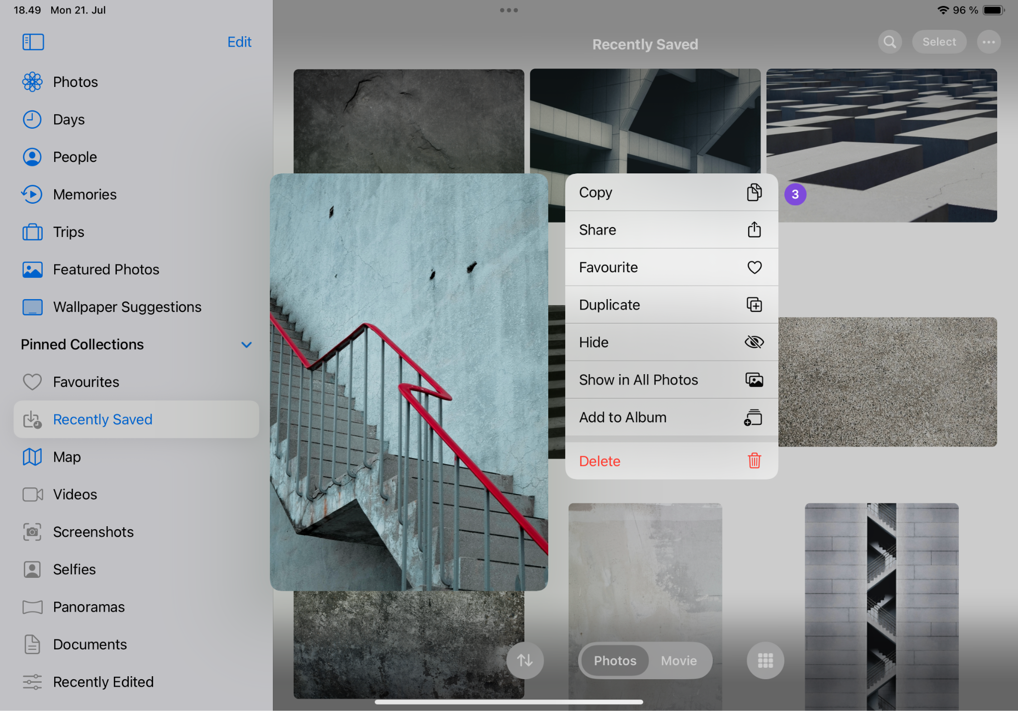
Task: Open the Screenshots camera-frame icon
Action: pyautogui.click(x=32, y=532)
